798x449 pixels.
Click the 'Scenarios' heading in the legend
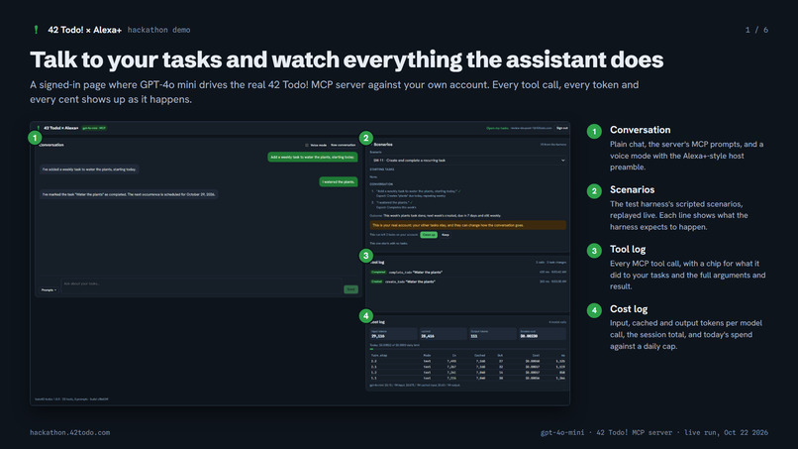point(632,189)
